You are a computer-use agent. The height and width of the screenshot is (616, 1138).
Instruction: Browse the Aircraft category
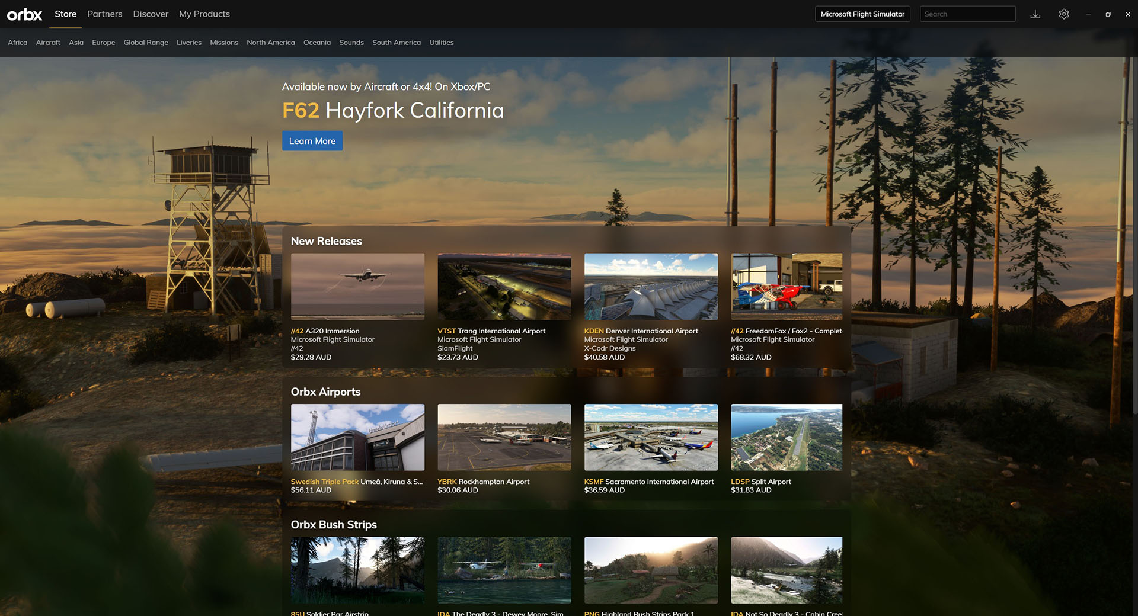(48, 43)
